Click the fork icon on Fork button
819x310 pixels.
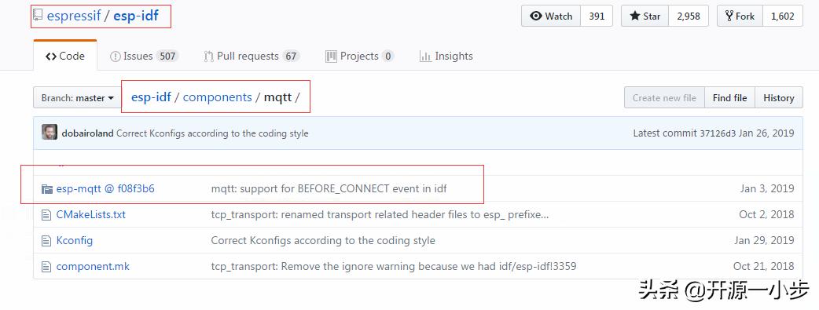(x=729, y=16)
